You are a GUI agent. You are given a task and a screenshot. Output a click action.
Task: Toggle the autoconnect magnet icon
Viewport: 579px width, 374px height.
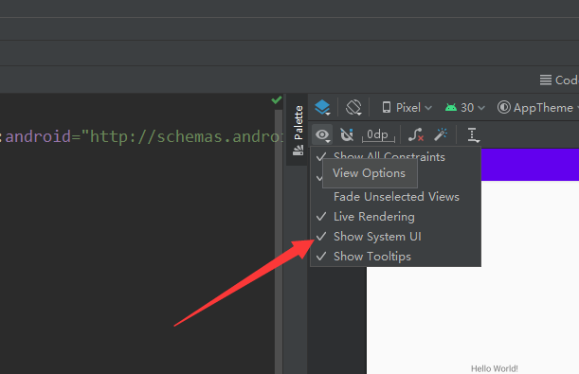pos(347,134)
